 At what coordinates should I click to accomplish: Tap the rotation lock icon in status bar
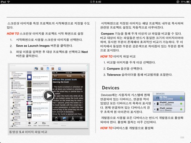coord(178,2)
